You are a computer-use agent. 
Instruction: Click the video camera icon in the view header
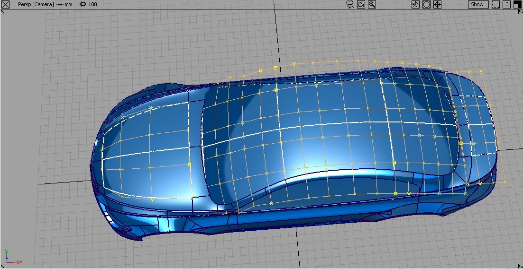coord(361,4)
